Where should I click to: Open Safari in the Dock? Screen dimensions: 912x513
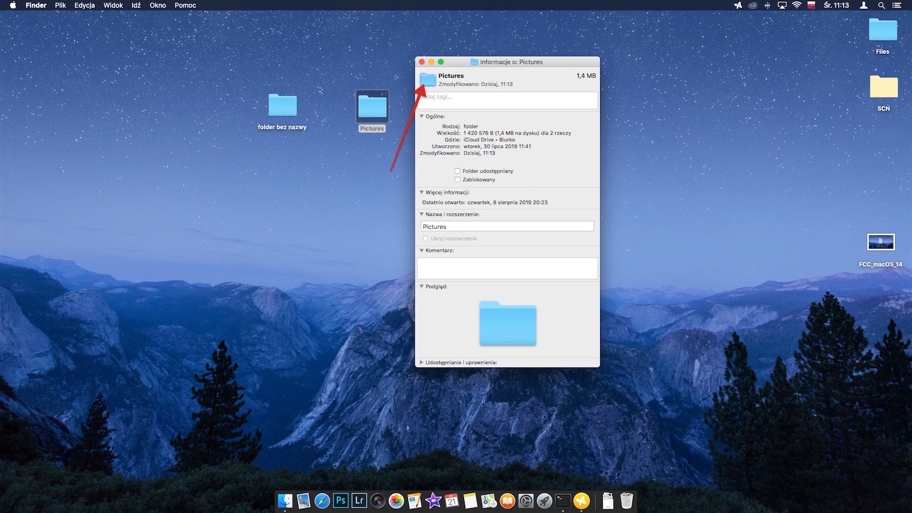[322, 500]
